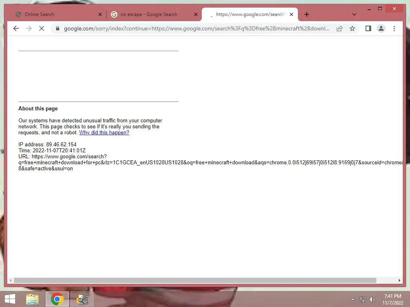Open the Windows Start menu
Image resolution: width=410 pixels, height=307 pixels.
[x=10, y=299]
